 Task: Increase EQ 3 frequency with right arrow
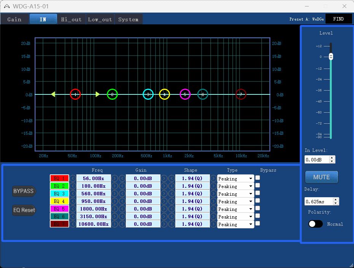coord(115,194)
